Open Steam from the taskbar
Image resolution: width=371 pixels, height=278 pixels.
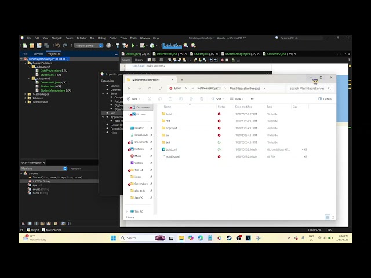[x=229, y=238]
